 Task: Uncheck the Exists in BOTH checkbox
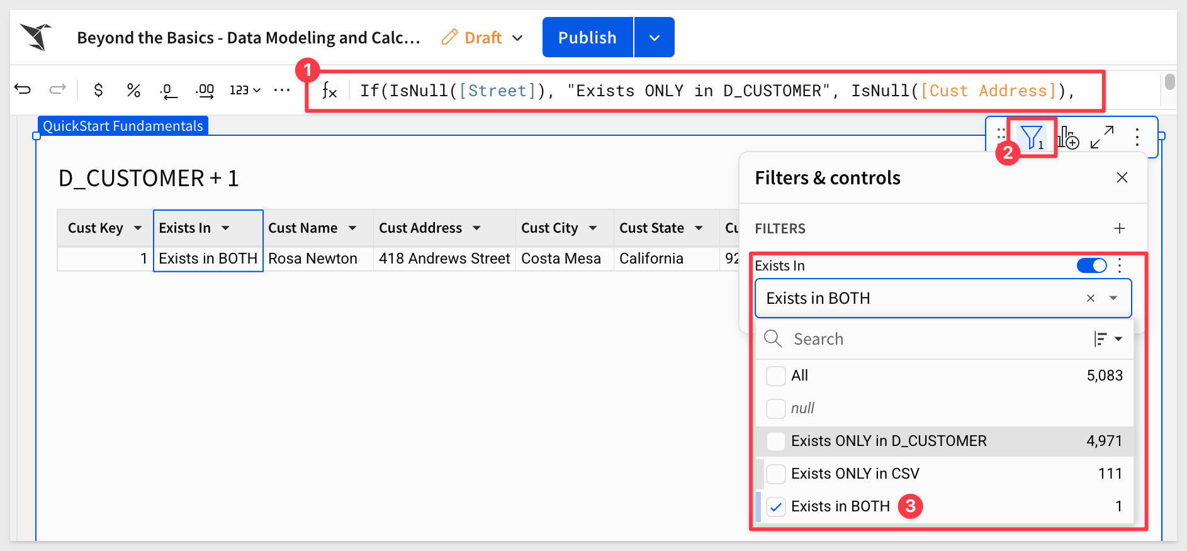[x=776, y=506]
